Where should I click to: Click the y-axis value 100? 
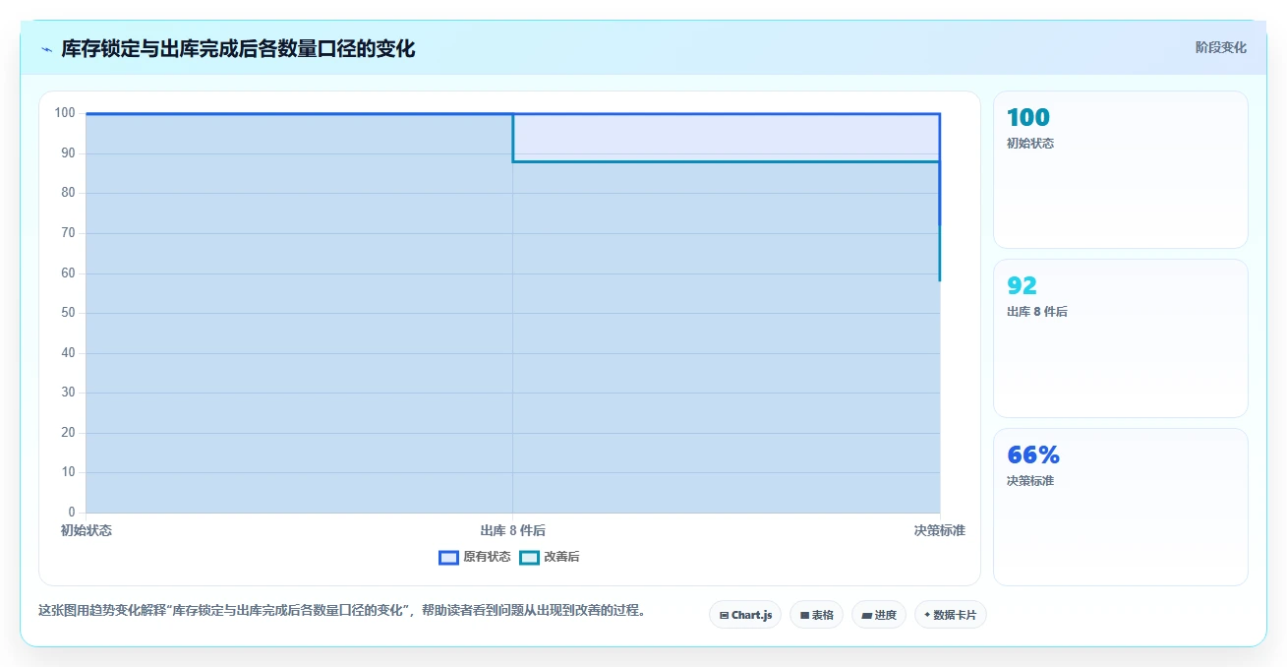[x=65, y=113]
